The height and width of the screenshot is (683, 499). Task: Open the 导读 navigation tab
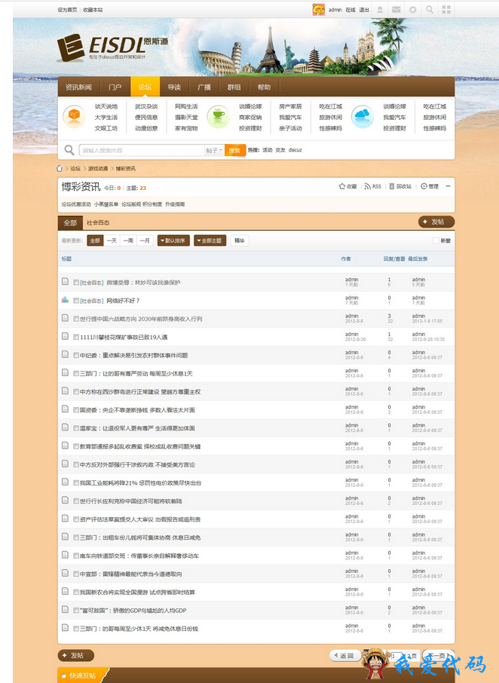coord(174,87)
